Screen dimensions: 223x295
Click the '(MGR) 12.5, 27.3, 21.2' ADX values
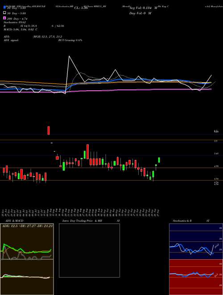point(47,37)
